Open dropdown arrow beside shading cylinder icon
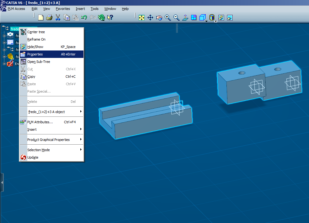This screenshot has width=309, height=223. (x=216, y=21)
